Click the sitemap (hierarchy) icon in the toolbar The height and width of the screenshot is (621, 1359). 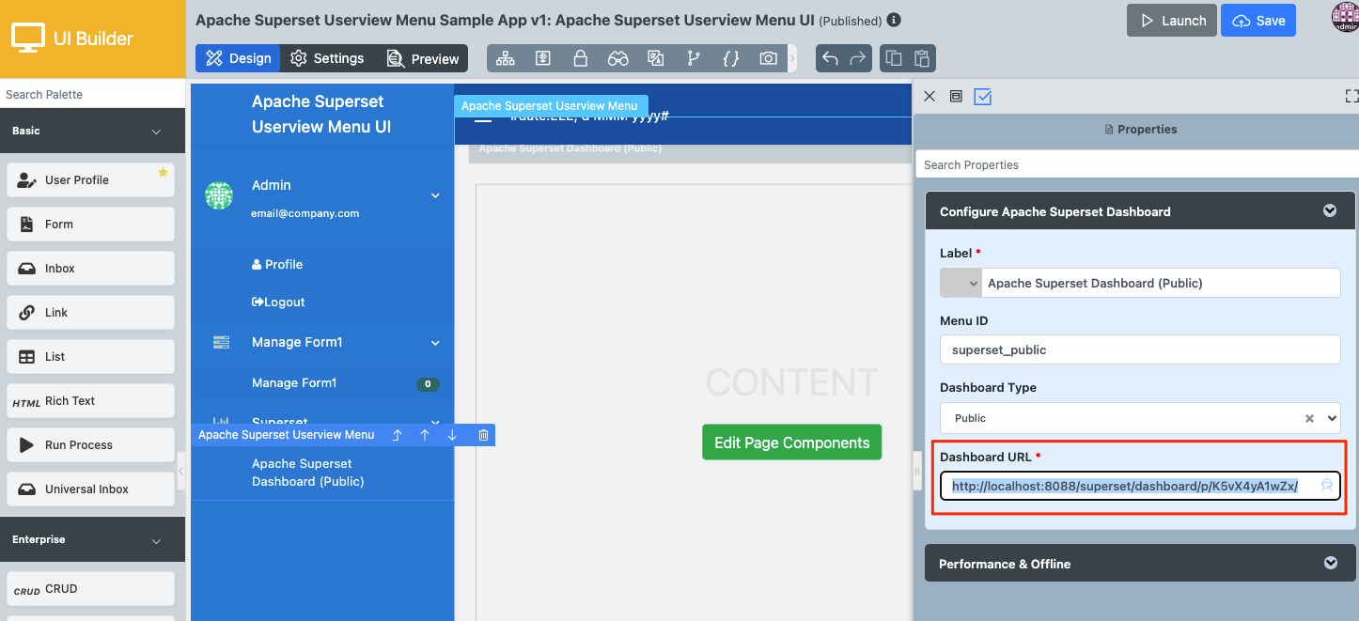(506, 58)
